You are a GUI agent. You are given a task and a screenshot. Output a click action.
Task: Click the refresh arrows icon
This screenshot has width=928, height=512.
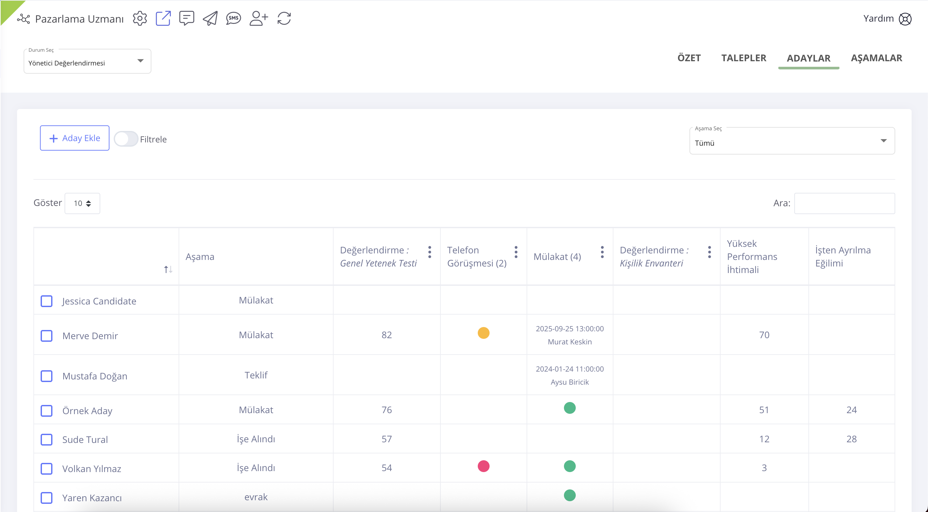[284, 18]
